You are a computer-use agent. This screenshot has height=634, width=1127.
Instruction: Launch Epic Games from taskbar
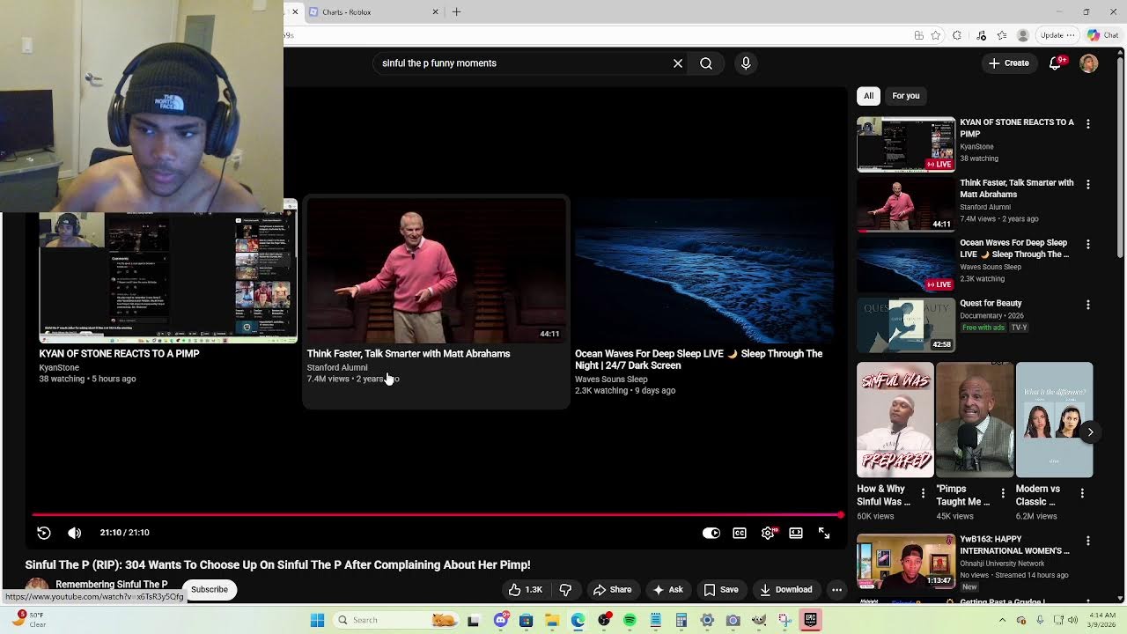[811, 620]
